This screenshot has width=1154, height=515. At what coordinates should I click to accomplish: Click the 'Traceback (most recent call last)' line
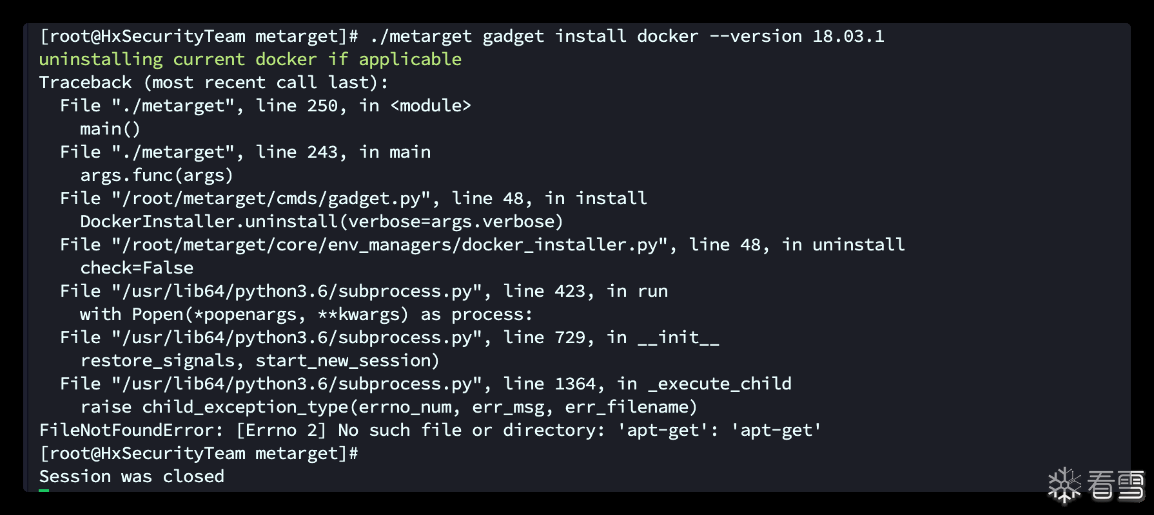pyautogui.click(x=213, y=82)
